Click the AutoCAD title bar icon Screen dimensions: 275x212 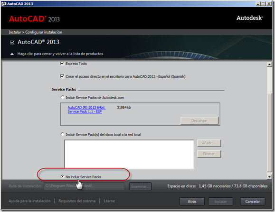(x=4, y=3)
